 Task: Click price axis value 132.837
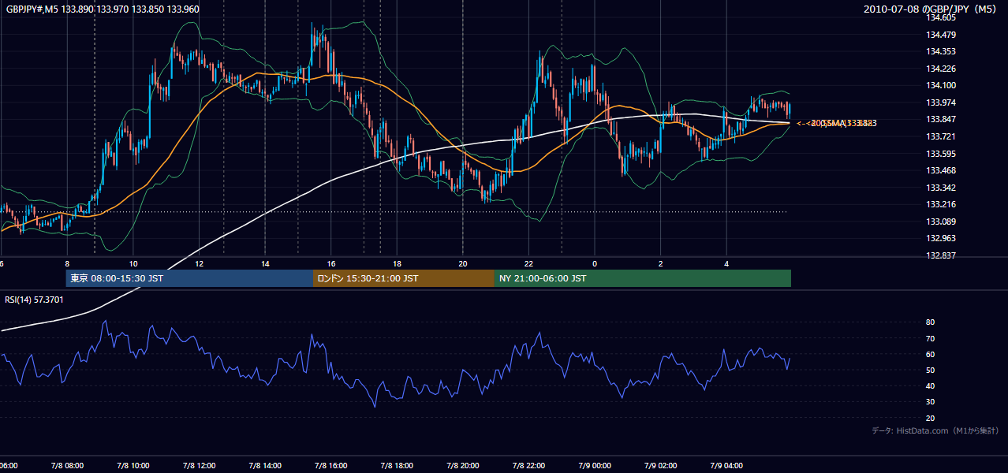(941, 255)
